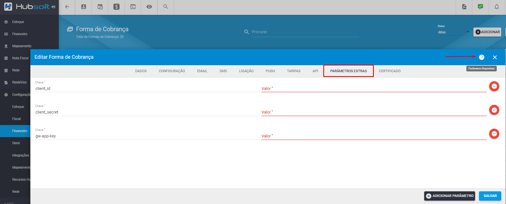The width and height of the screenshot is (506, 204).
Task: Edit the client_id Chave field
Action: [x=147, y=89]
